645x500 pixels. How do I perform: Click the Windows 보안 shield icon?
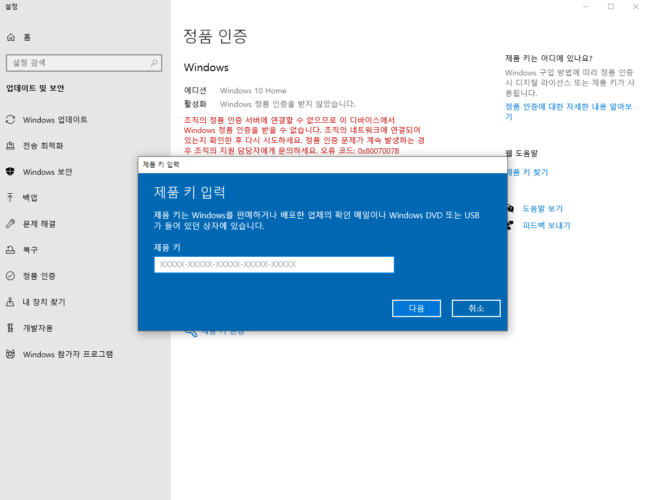(x=10, y=172)
